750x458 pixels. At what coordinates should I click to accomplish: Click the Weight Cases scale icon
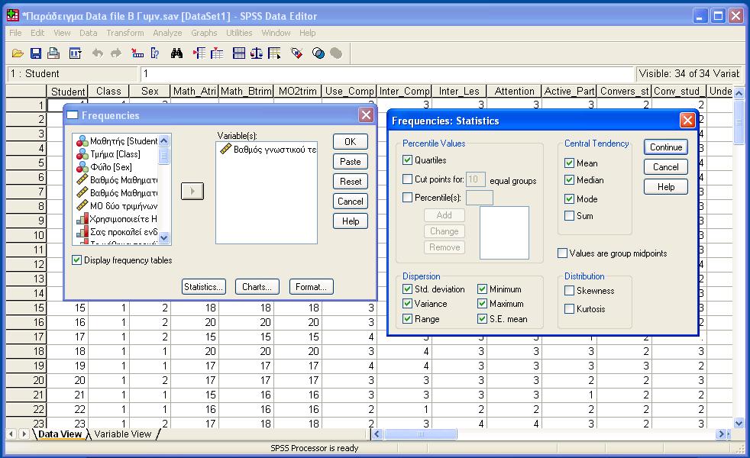pos(257,53)
